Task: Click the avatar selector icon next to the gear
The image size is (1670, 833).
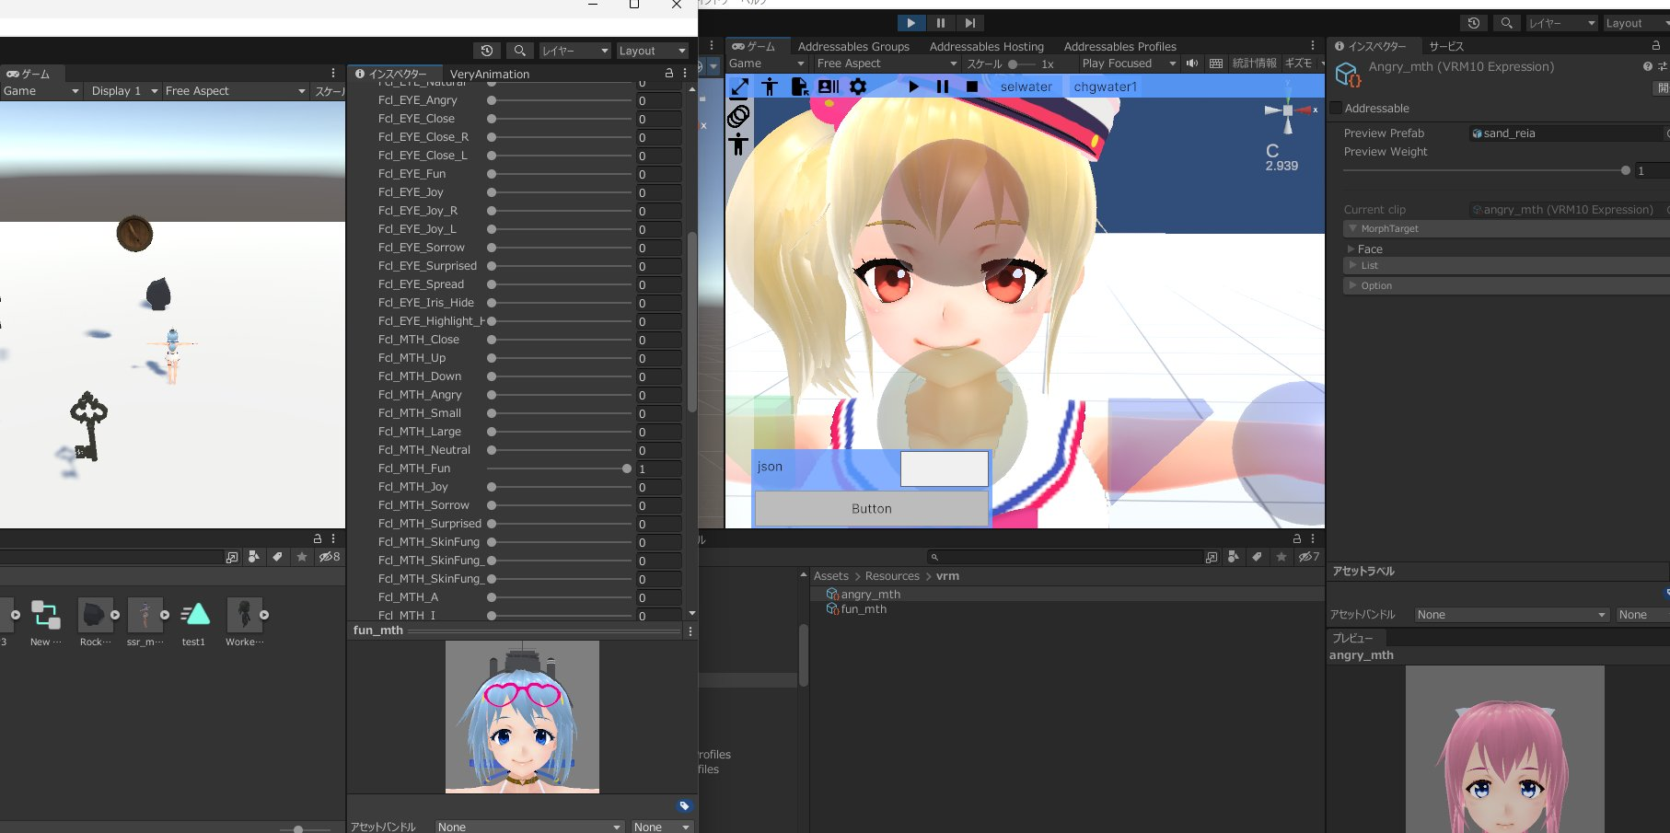Action: click(x=828, y=87)
